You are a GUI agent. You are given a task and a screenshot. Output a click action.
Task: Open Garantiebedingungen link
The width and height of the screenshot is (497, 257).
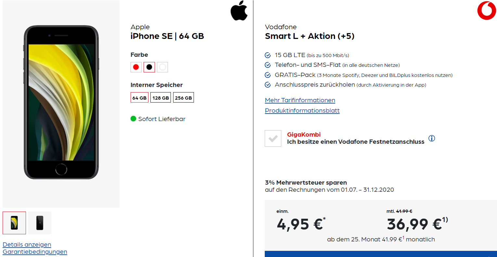pos(35,252)
